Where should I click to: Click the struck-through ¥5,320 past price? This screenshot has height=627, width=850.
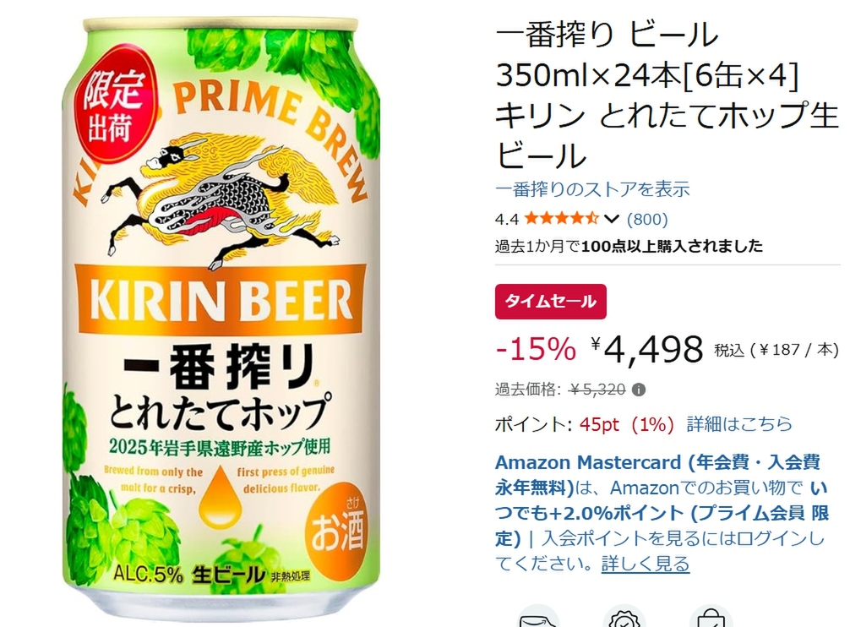597,390
